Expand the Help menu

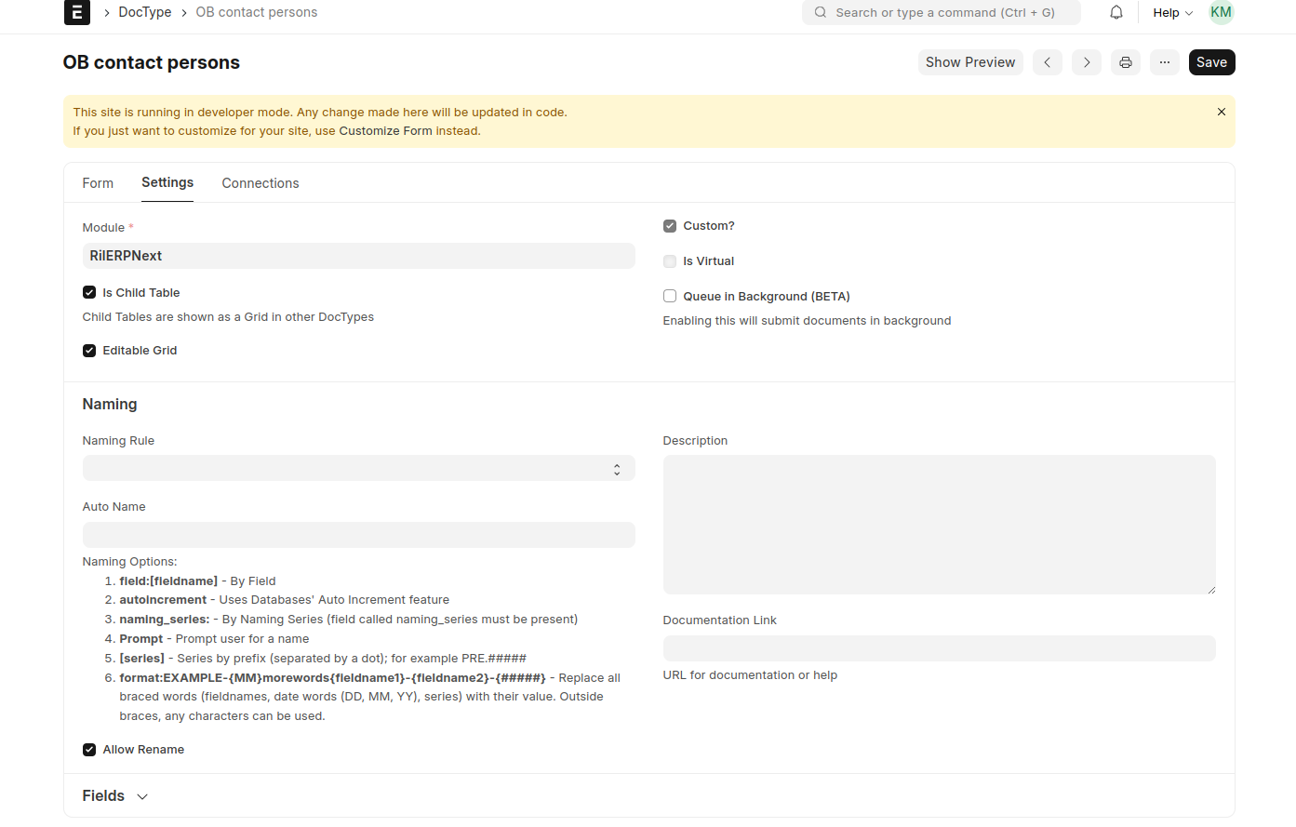[x=1172, y=12]
